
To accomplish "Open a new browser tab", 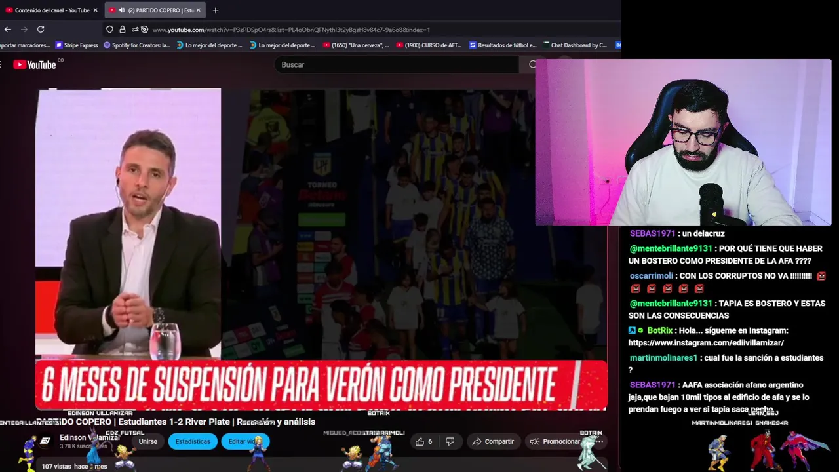I will point(215,10).
